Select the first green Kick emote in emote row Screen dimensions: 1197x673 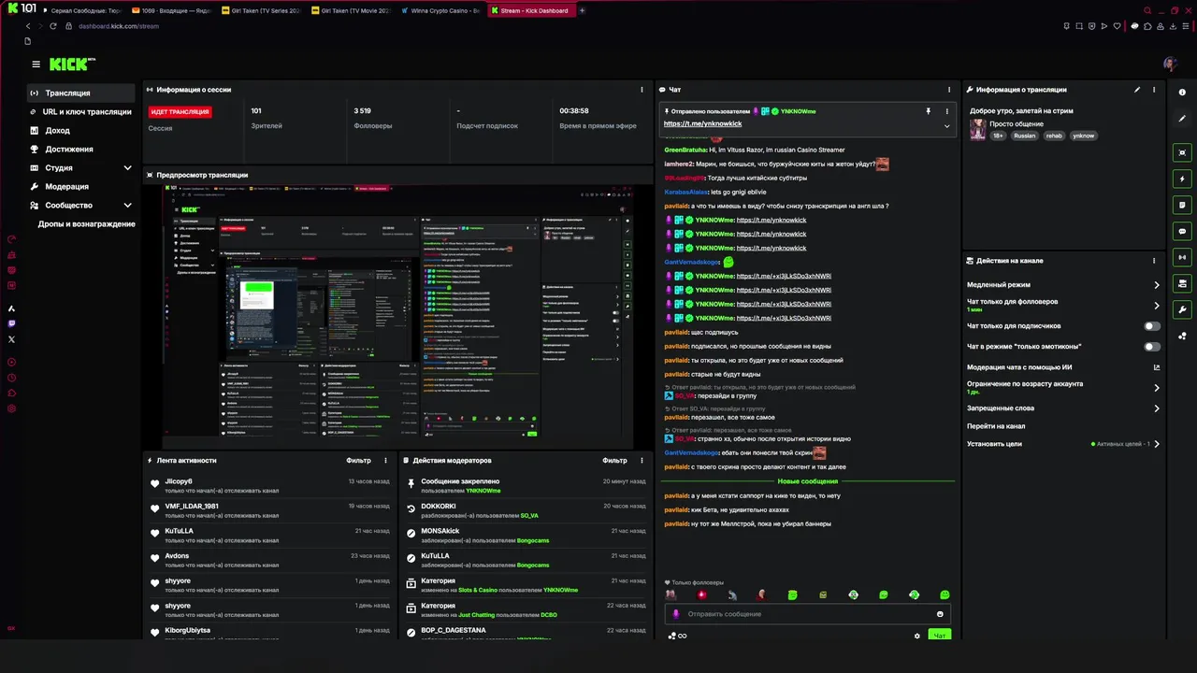tap(792, 594)
